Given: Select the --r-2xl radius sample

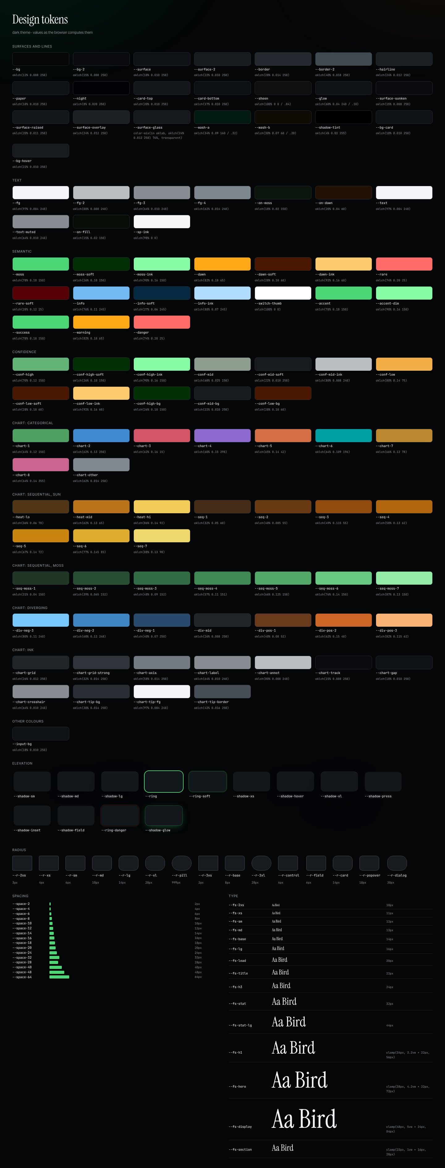Looking at the screenshot, I should coord(261,863).
